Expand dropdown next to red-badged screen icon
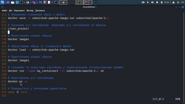Image resolution: width=185 pixels, height=104 pixels. pos(37,2)
